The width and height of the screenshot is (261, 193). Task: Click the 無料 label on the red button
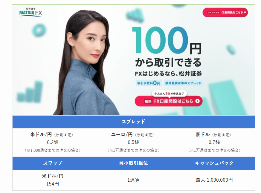(x=148, y=101)
